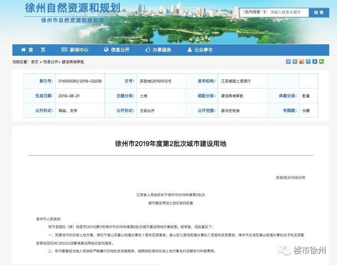Click the 检索 search button
Viewport: 337px width, 265px height.
(319, 12)
